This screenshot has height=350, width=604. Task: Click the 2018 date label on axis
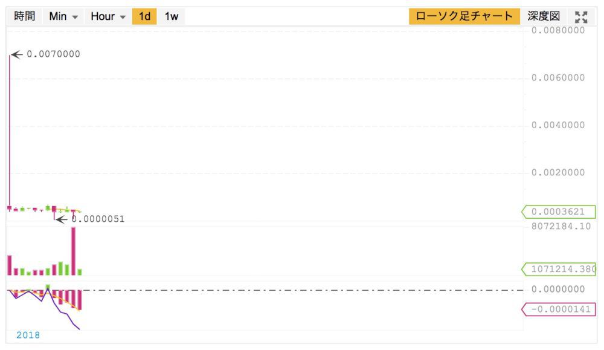[x=28, y=335]
